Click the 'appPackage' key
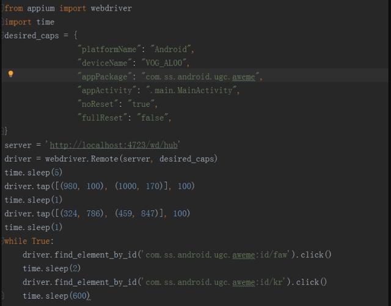 click(104, 76)
